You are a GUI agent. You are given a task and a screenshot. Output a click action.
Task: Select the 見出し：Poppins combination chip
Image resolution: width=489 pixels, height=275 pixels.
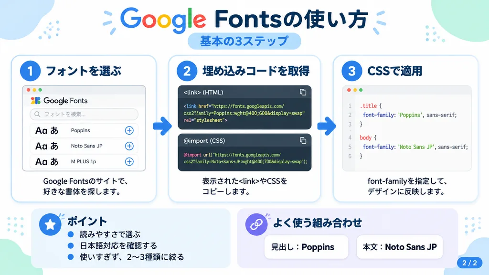click(306, 247)
